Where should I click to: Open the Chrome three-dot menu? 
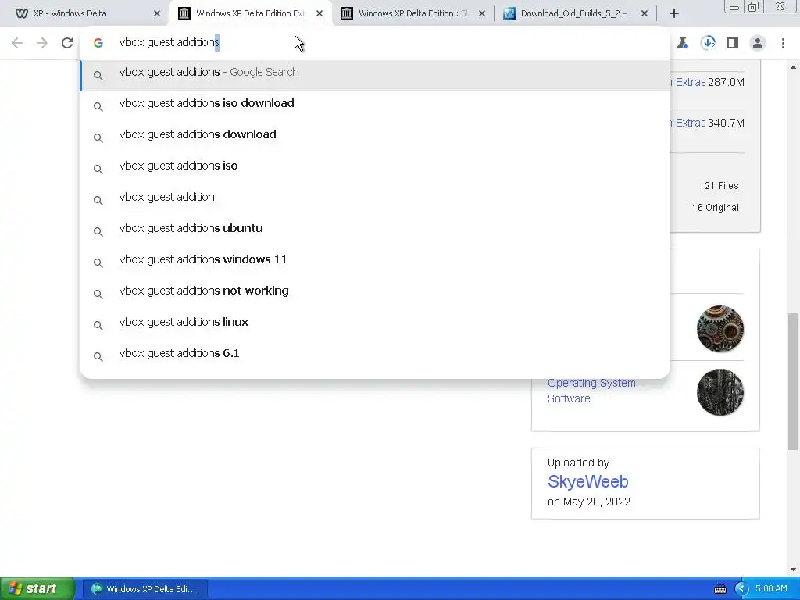(x=783, y=43)
